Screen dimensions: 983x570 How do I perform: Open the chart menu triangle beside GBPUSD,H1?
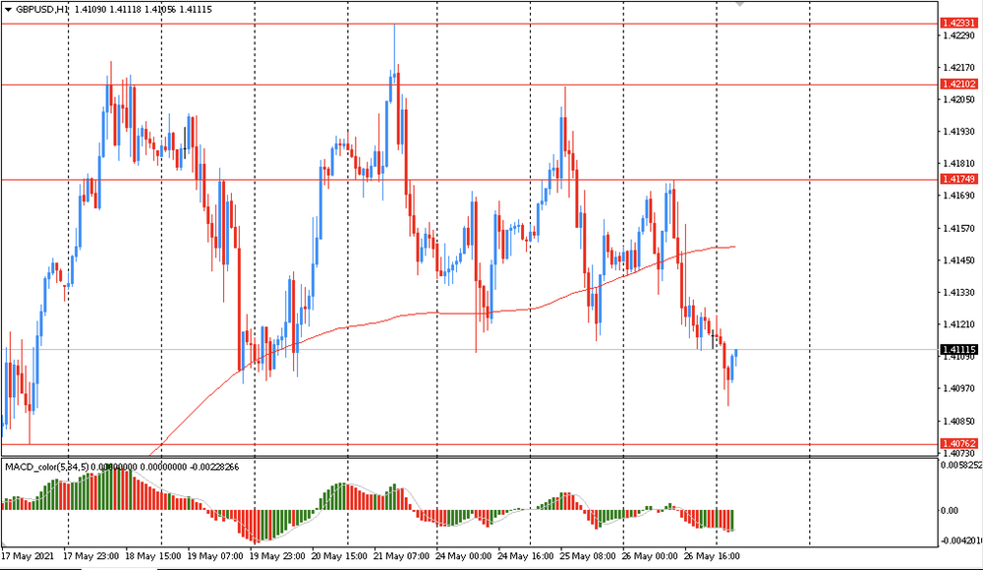click(x=8, y=10)
